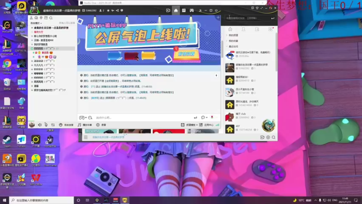Open the speech bubble dropdown by chat input
Image resolution: width=362 pixels, height=204 pixels.
pos(204,117)
